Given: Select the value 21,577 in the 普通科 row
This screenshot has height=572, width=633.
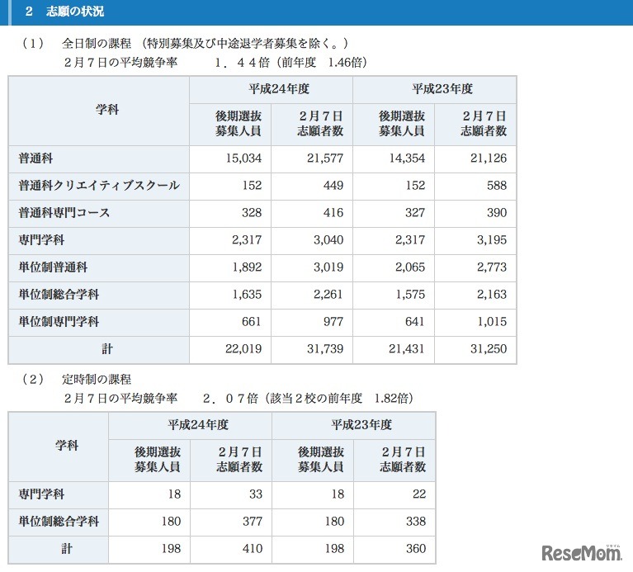Looking at the screenshot, I should pos(325,158).
